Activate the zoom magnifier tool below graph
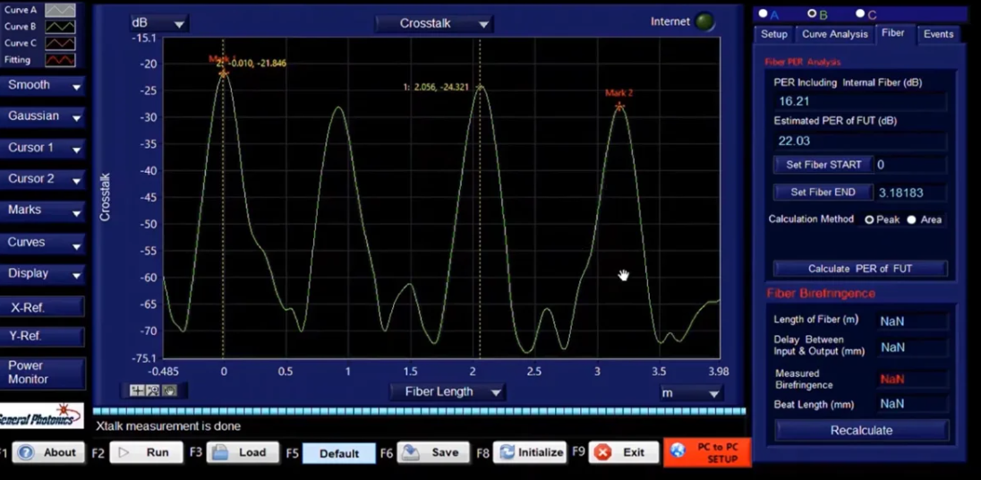The height and width of the screenshot is (480, 981). click(x=153, y=390)
